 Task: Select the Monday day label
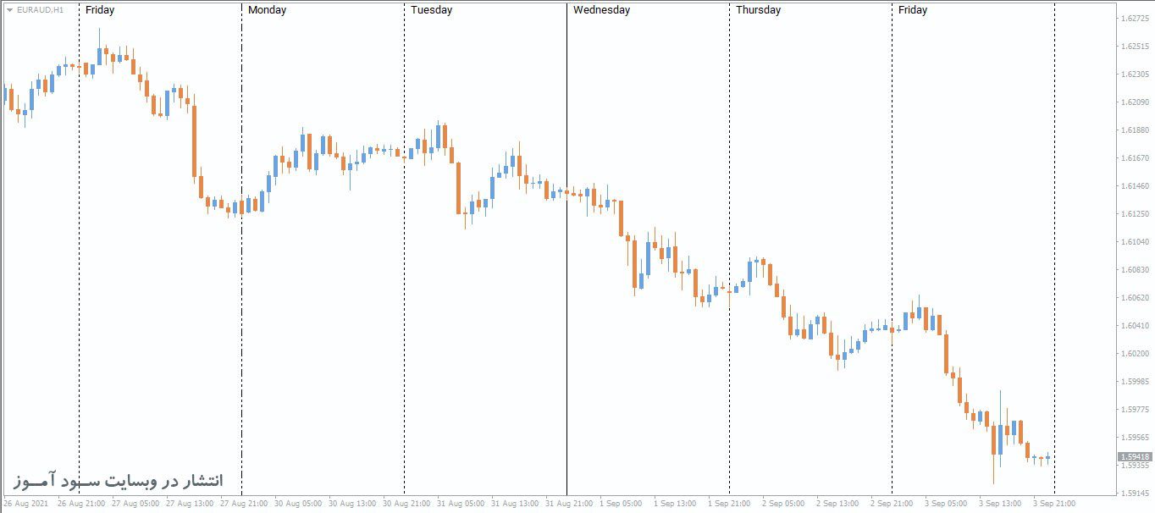pos(267,10)
